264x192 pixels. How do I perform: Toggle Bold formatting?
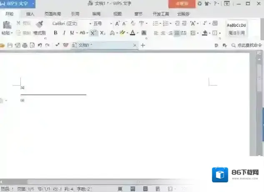(55, 33)
